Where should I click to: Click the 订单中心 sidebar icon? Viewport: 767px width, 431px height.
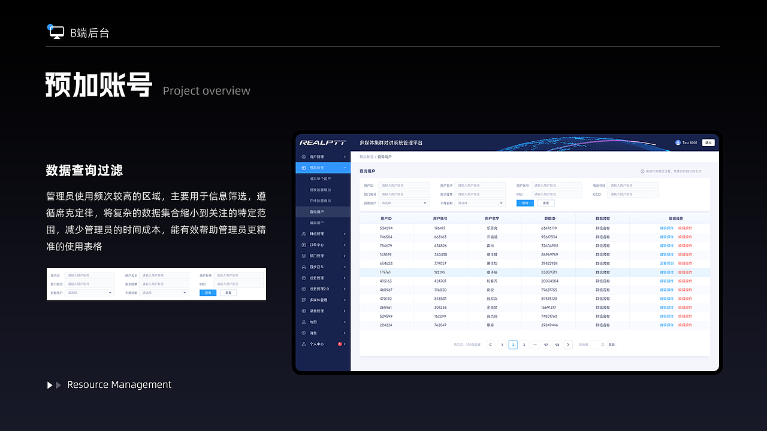(x=304, y=245)
